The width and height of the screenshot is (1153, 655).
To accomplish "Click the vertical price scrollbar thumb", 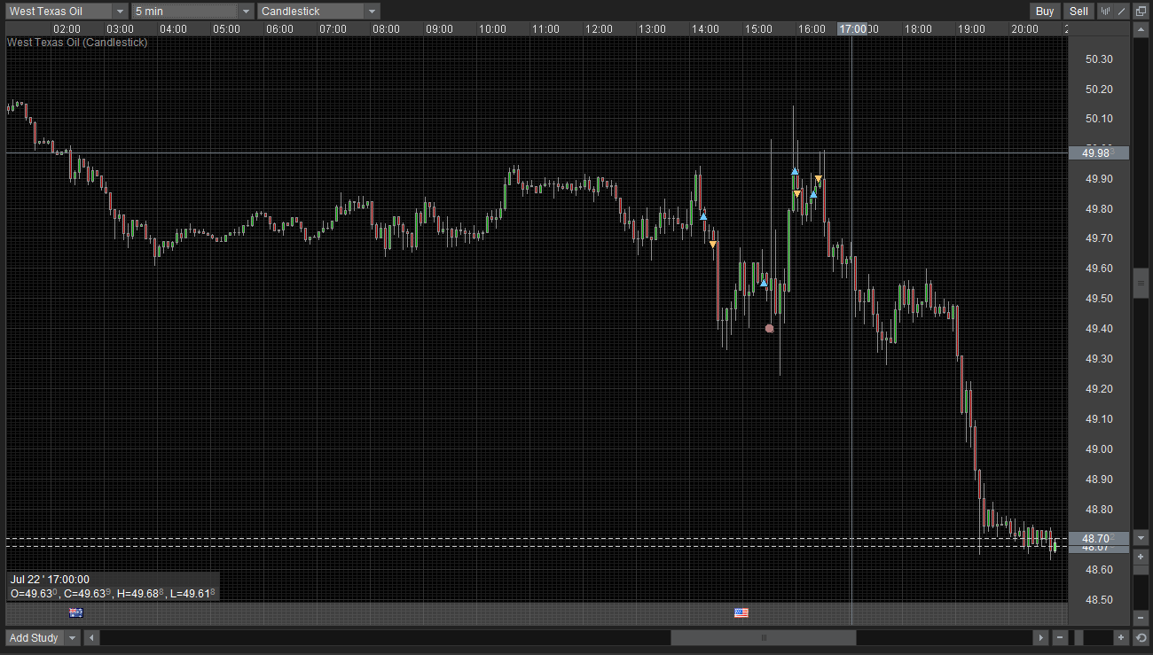I will 1141,284.
